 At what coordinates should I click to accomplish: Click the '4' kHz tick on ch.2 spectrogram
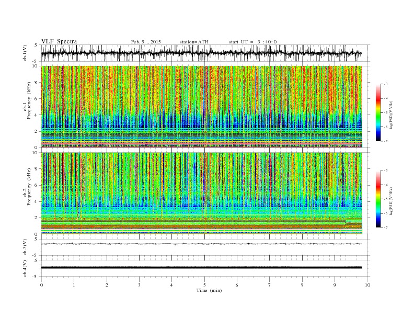pos(37,201)
